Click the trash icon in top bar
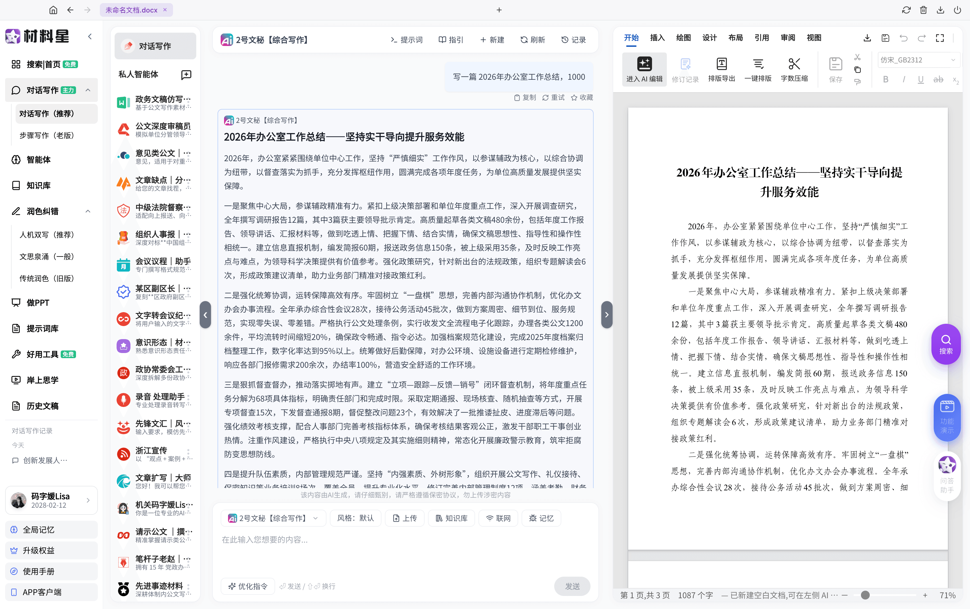Screen dimensions: 970x609 (x=923, y=10)
